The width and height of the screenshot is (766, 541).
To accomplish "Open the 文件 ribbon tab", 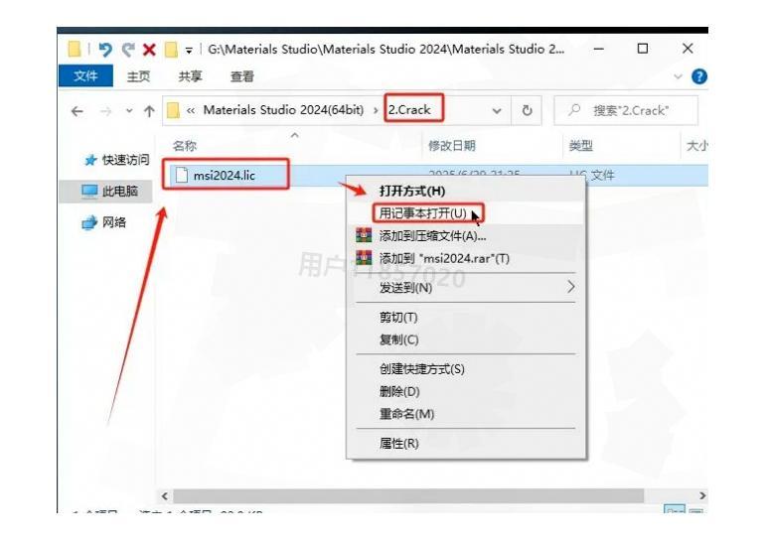I will 85,76.
